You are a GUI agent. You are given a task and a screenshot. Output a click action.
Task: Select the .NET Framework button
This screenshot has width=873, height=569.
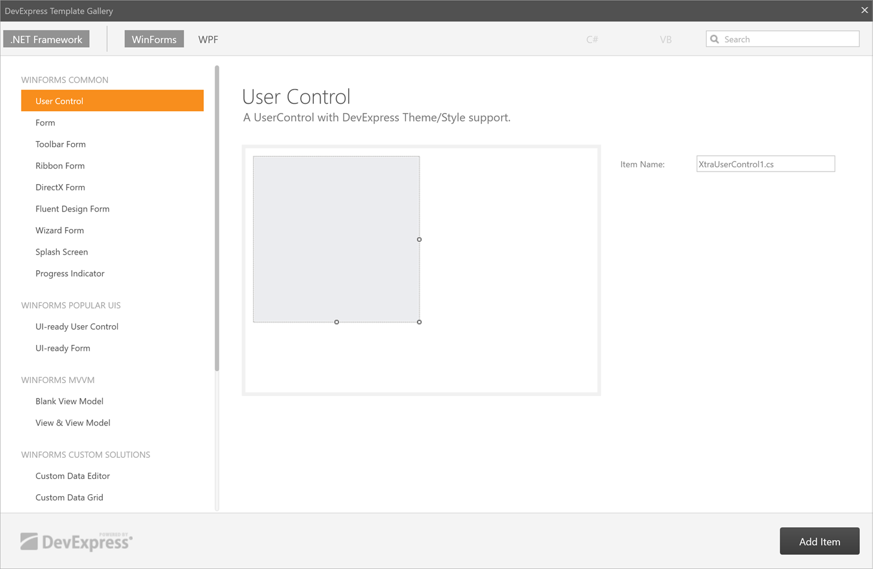[47, 39]
